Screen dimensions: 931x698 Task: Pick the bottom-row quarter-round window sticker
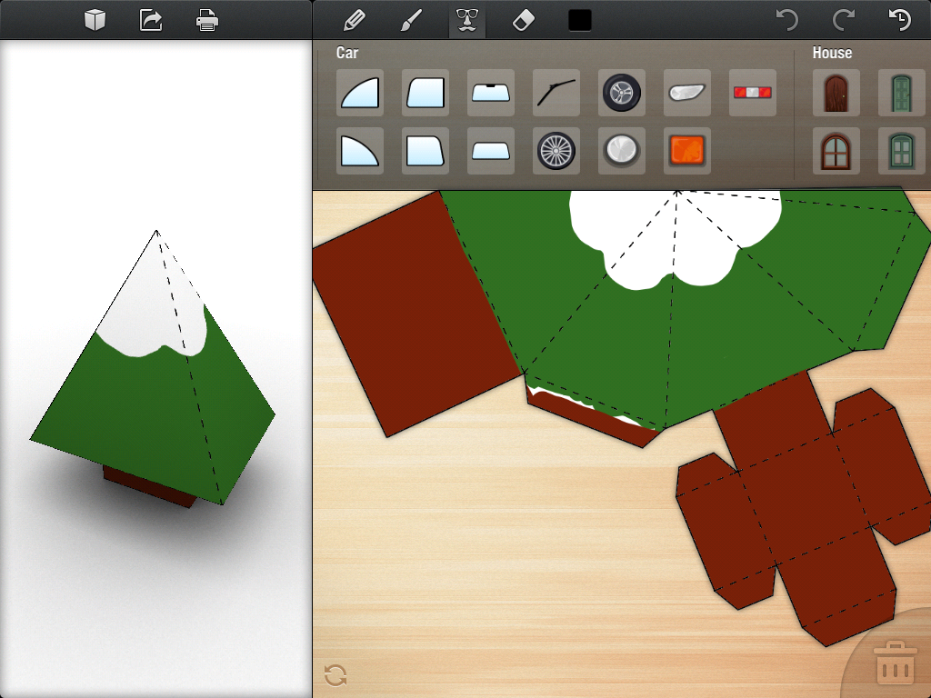point(360,151)
